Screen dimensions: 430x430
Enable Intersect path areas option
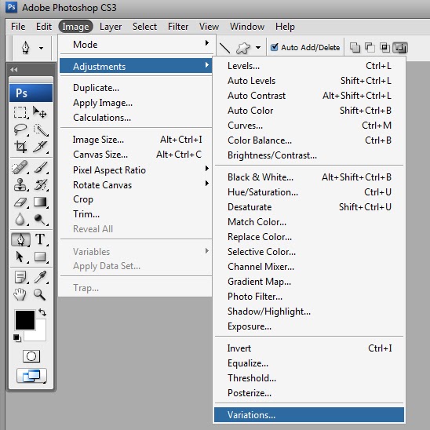click(384, 47)
